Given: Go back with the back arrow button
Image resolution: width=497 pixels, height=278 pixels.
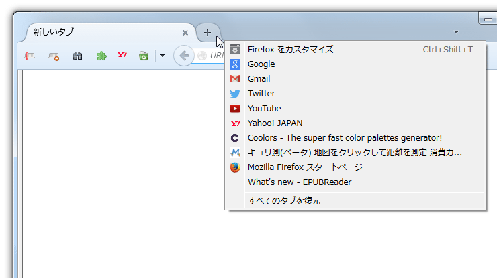Looking at the screenshot, I should point(183,56).
